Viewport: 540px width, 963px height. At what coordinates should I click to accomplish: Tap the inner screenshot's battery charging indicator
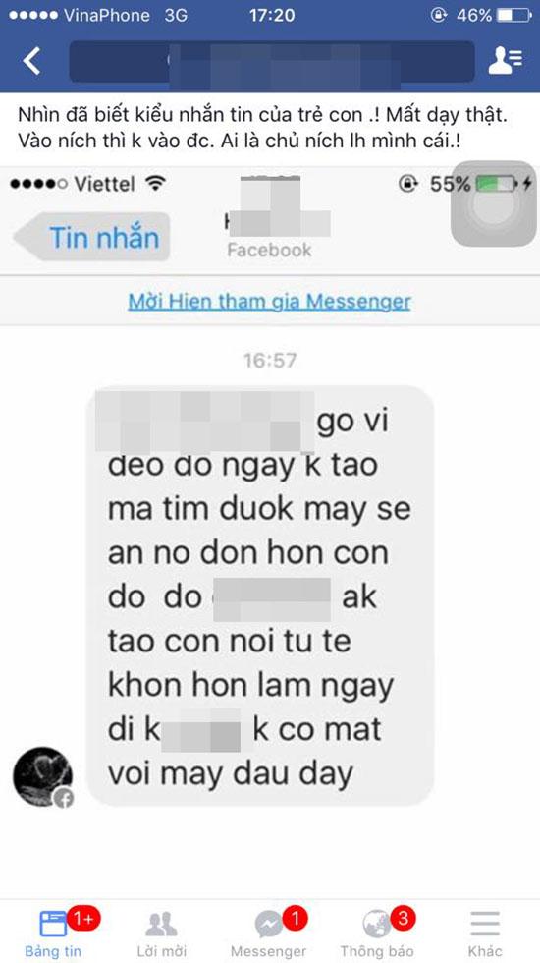click(x=503, y=184)
